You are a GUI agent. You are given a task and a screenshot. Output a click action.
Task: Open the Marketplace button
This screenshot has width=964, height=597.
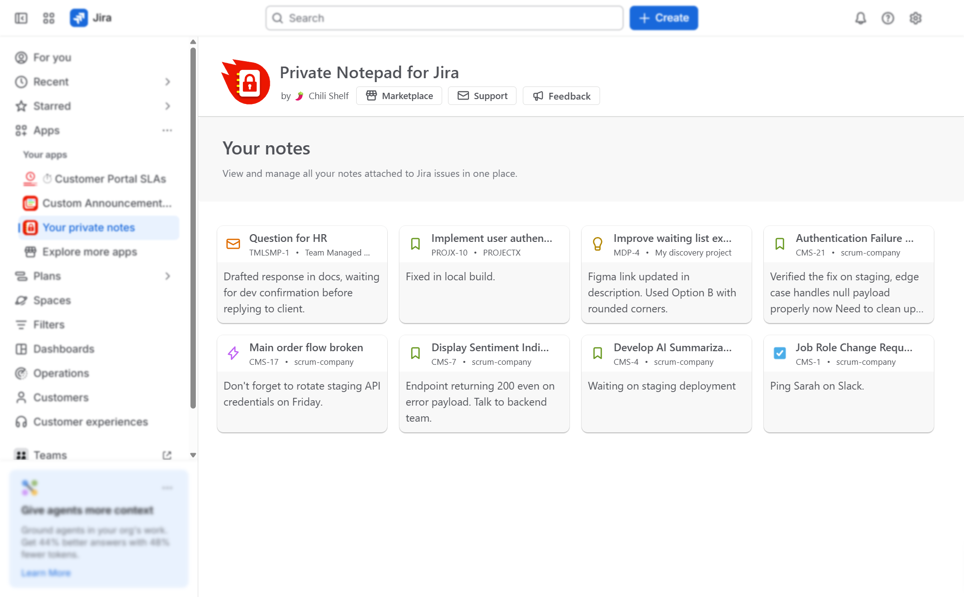[399, 96]
